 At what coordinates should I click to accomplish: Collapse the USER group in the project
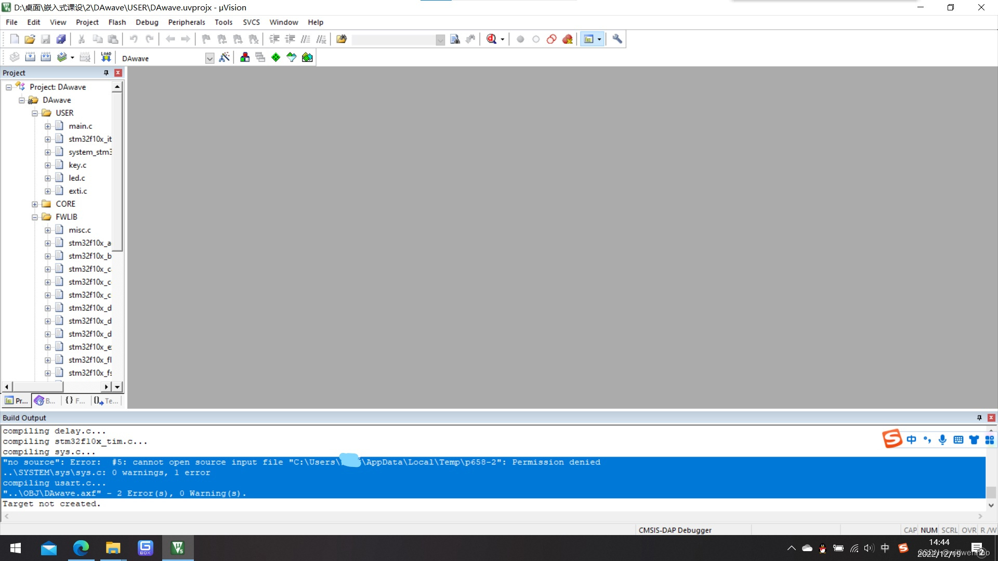(x=35, y=113)
